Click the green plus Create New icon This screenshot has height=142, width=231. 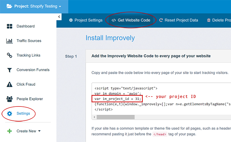tap(10, 131)
